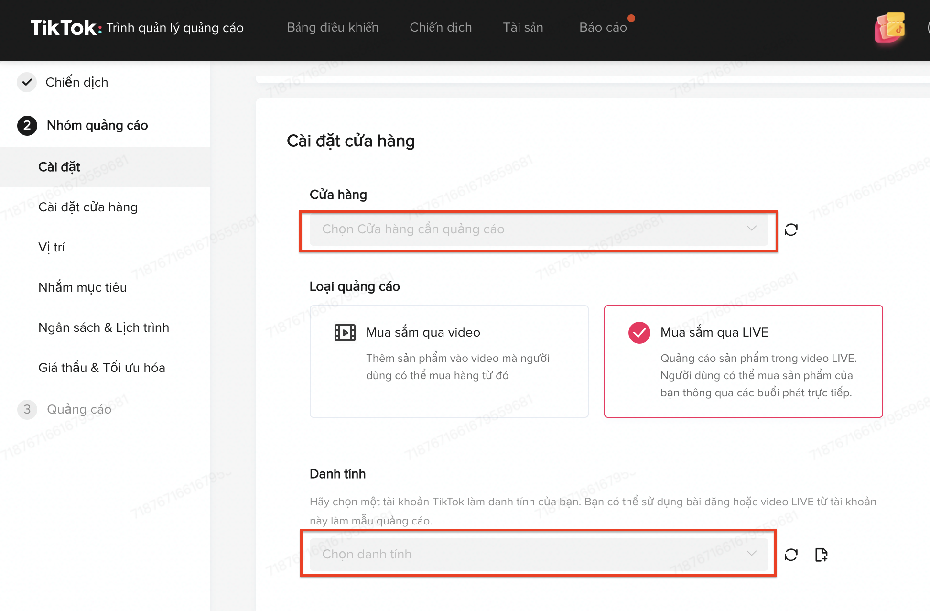Screen dimensions: 930x611
Task: Click the chevron arrow of the Cửa hàng dropdown
Action: tap(751, 229)
